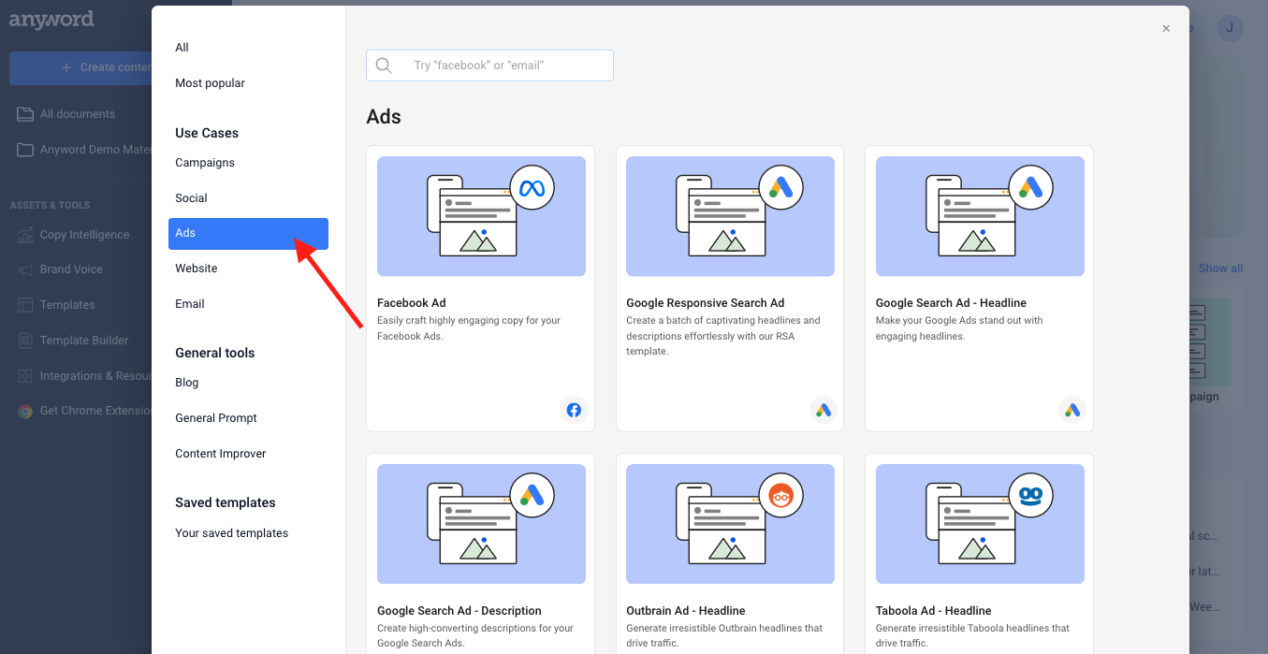1268x654 pixels.
Task: Close the template picker dialog
Action: pos(1166,29)
